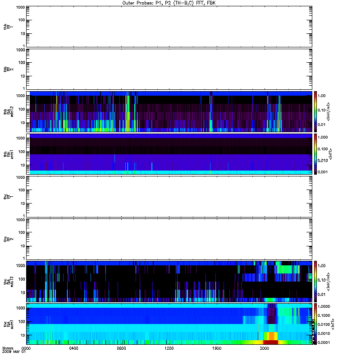
Task: Click the '10' y-axis tick of thc FFT 1 panel
Action: (x=23, y=204)
